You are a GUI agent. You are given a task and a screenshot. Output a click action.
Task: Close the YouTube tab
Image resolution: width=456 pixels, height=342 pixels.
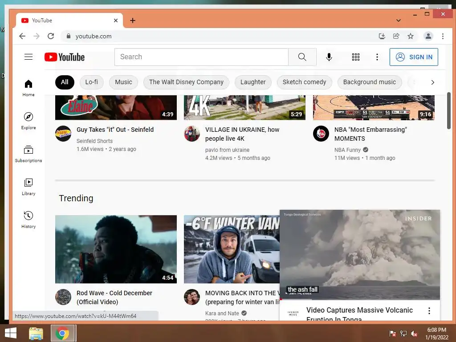116,20
